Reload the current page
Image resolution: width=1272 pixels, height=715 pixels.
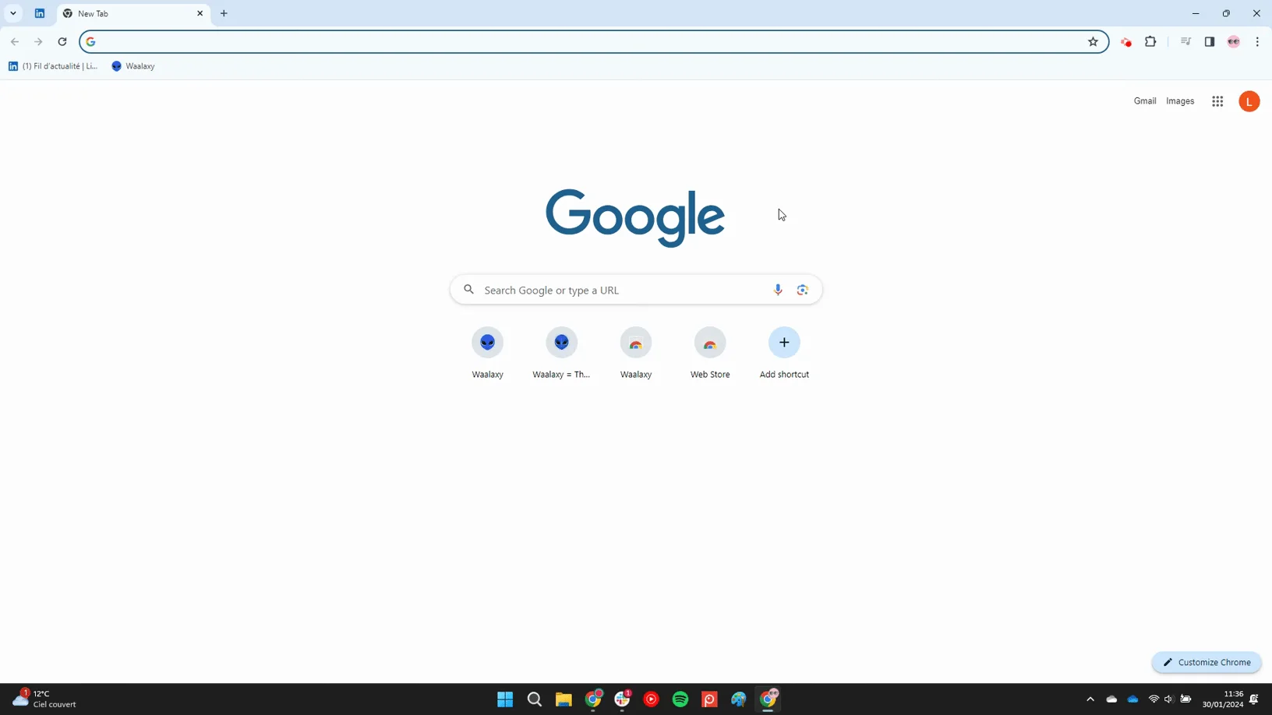tap(62, 42)
